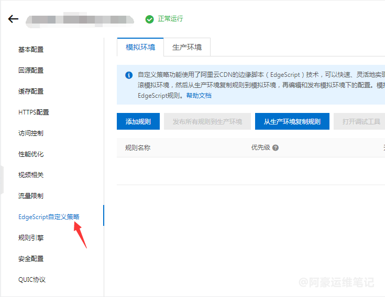Click the priority help question icon

(x=276, y=147)
